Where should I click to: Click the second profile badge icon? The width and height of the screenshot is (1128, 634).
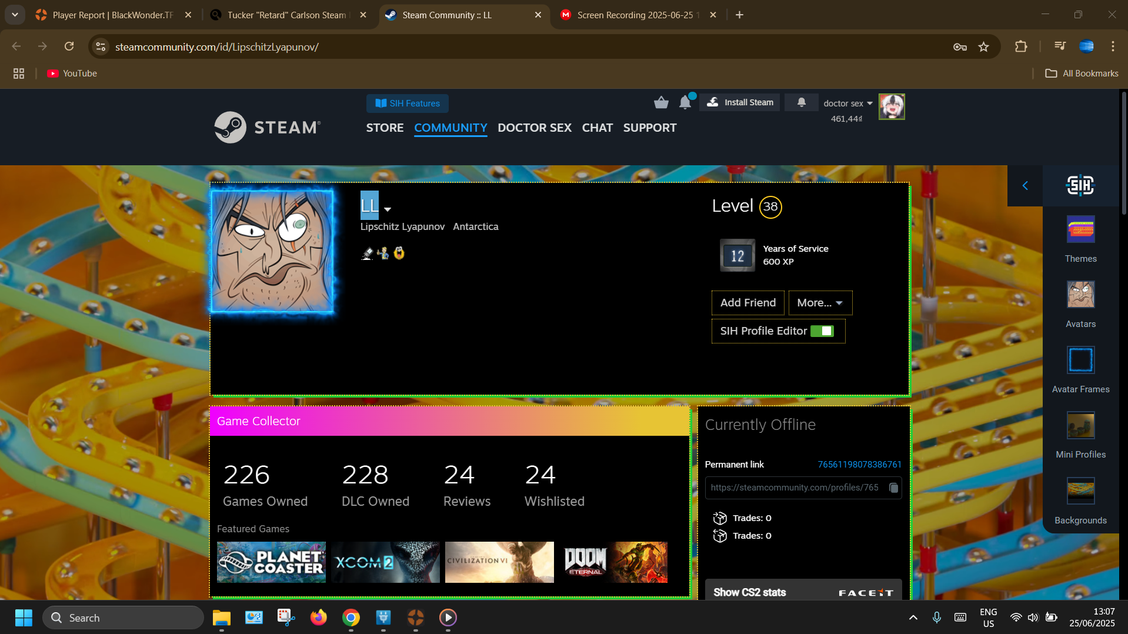[383, 253]
